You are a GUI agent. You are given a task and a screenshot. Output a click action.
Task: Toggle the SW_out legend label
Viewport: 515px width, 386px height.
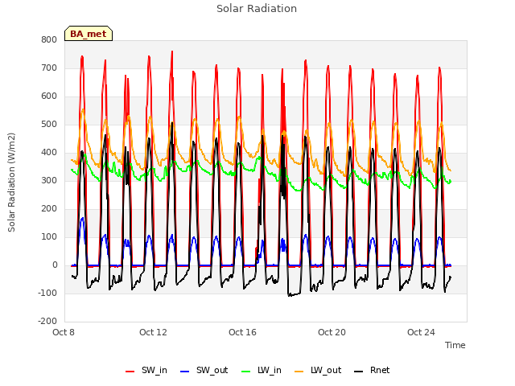(x=212, y=370)
